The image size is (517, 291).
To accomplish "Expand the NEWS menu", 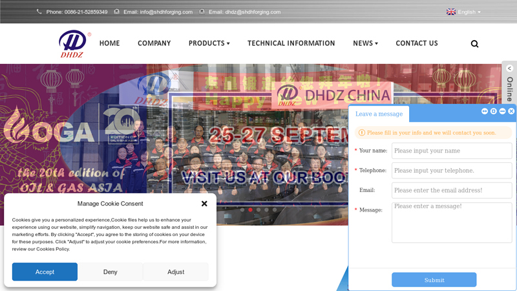I will click(x=365, y=43).
